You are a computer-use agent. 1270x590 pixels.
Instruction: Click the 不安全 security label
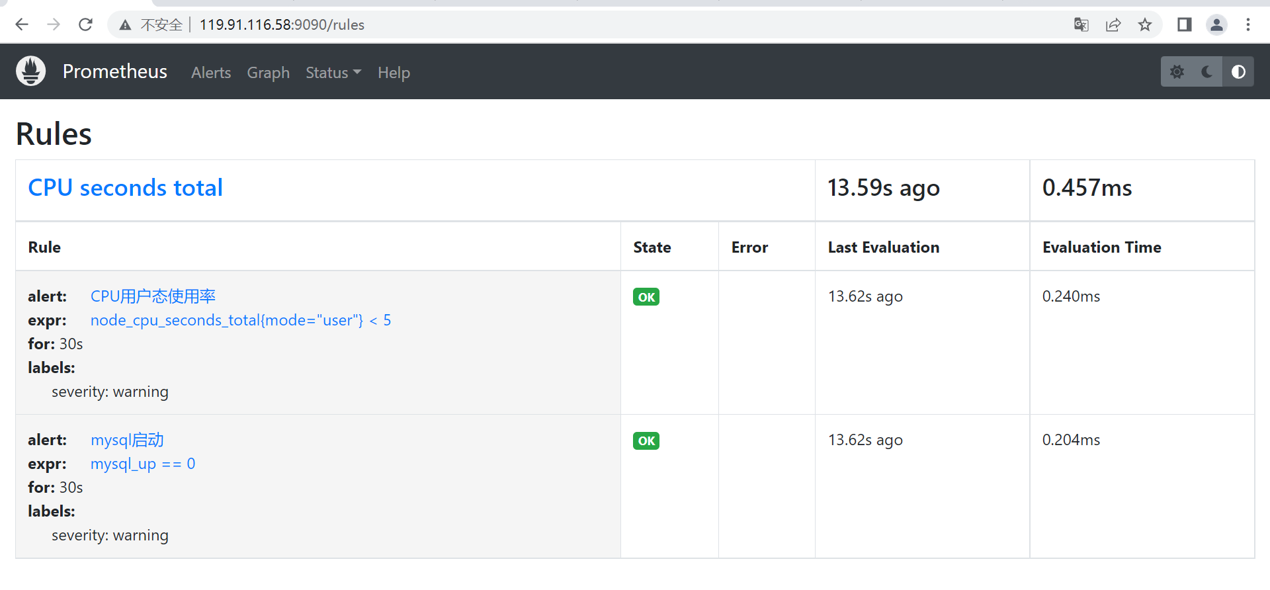[161, 25]
